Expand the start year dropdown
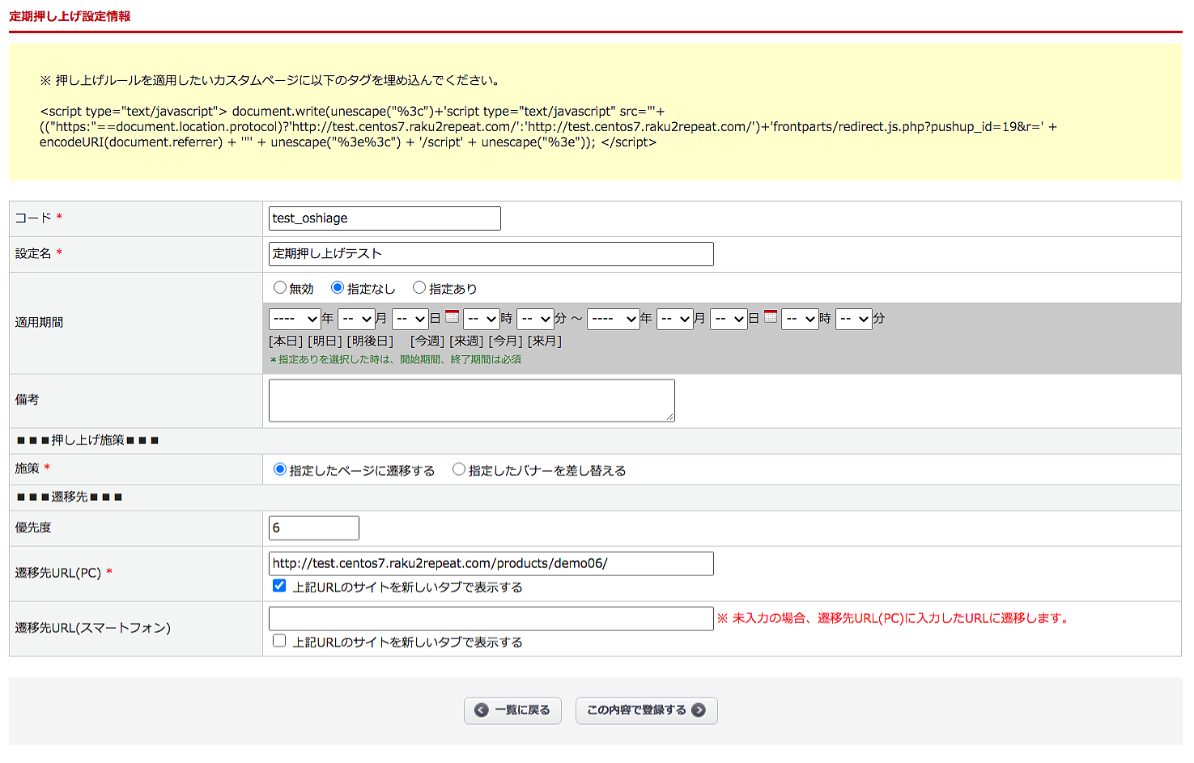1194x763 pixels. pyautogui.click(x=295, y=319)
